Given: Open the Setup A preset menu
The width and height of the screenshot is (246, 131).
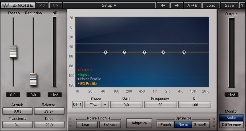Looking at the screenshot, I should [x=109, y=5].
